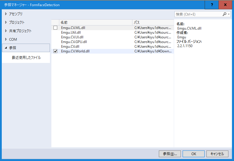This screenshot has width=234, height=161.
Task: Select the Emgu.Util.dll row
Action: click(112, 32)
